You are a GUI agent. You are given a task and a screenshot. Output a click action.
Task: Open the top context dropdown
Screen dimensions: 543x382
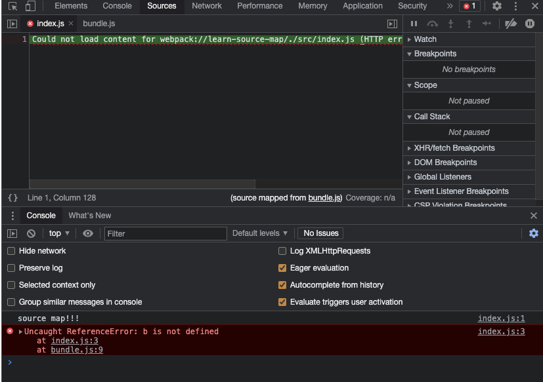59,233
